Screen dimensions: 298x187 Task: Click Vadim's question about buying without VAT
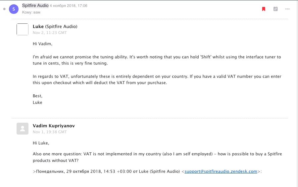pyautogui.click(x=157, y=157)
